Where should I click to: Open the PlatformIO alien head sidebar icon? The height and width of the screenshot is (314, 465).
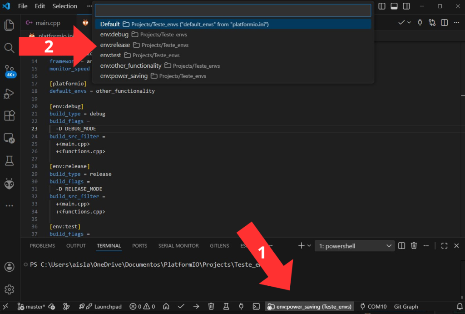click(9, 184)
